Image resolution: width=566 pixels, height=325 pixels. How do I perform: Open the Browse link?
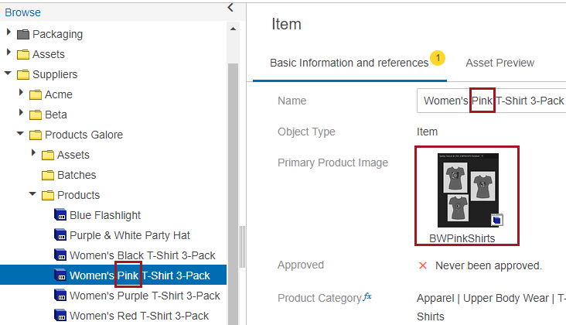click(x=22, y=12)
